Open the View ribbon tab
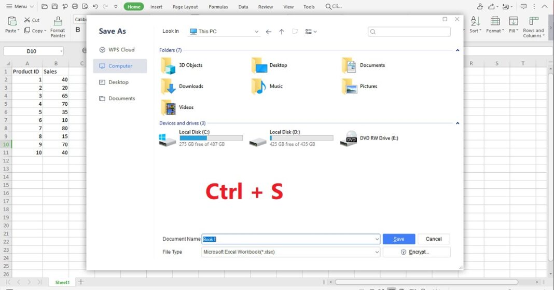The width and height of the screenshot is (554, 290). [288, 7]
